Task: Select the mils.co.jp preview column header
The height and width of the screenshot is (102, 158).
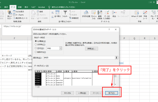Action: coord(51,71)
